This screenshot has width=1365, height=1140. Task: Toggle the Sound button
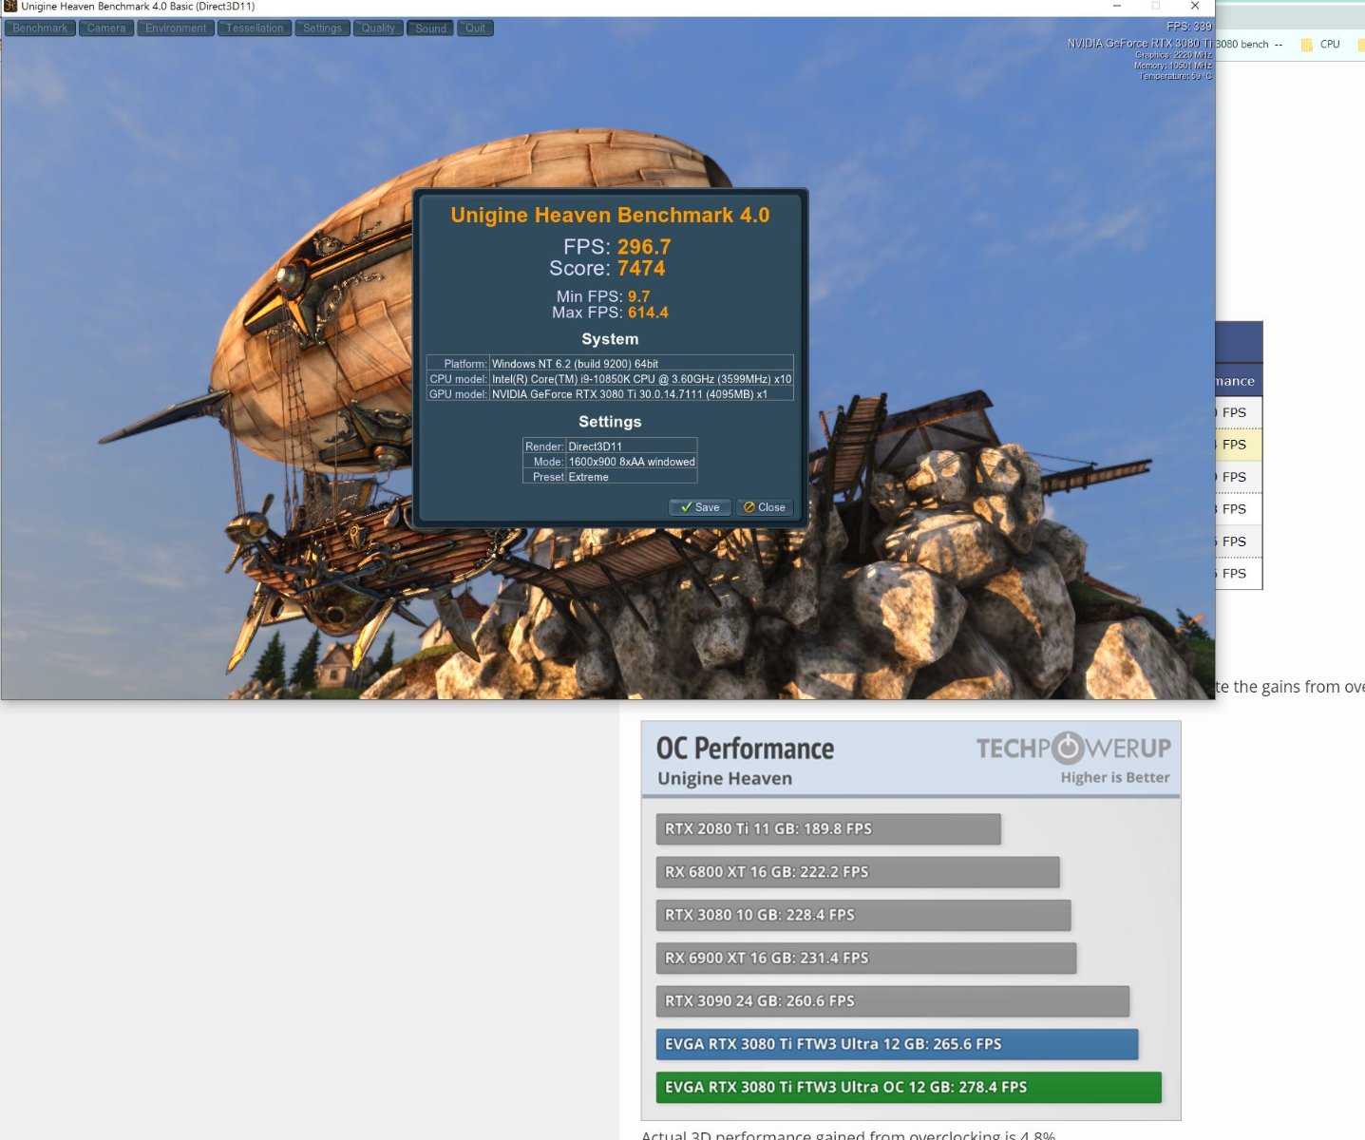[430, 28]
